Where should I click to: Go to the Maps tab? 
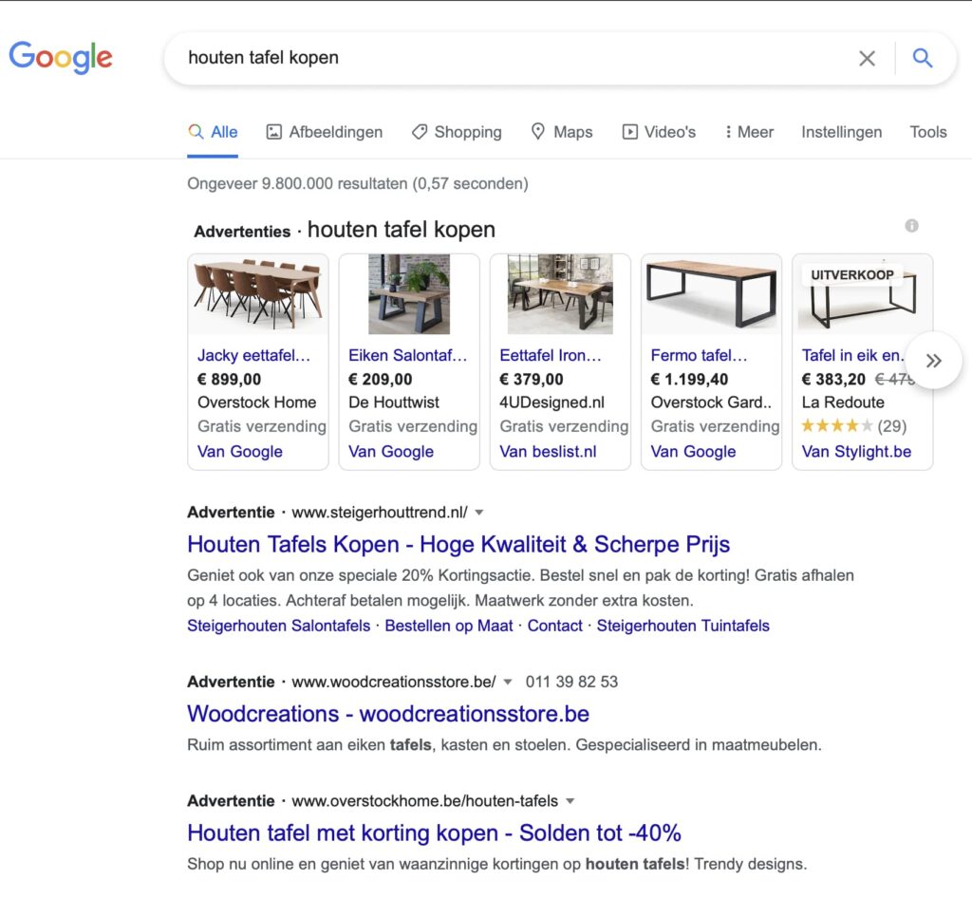point(562,132)
